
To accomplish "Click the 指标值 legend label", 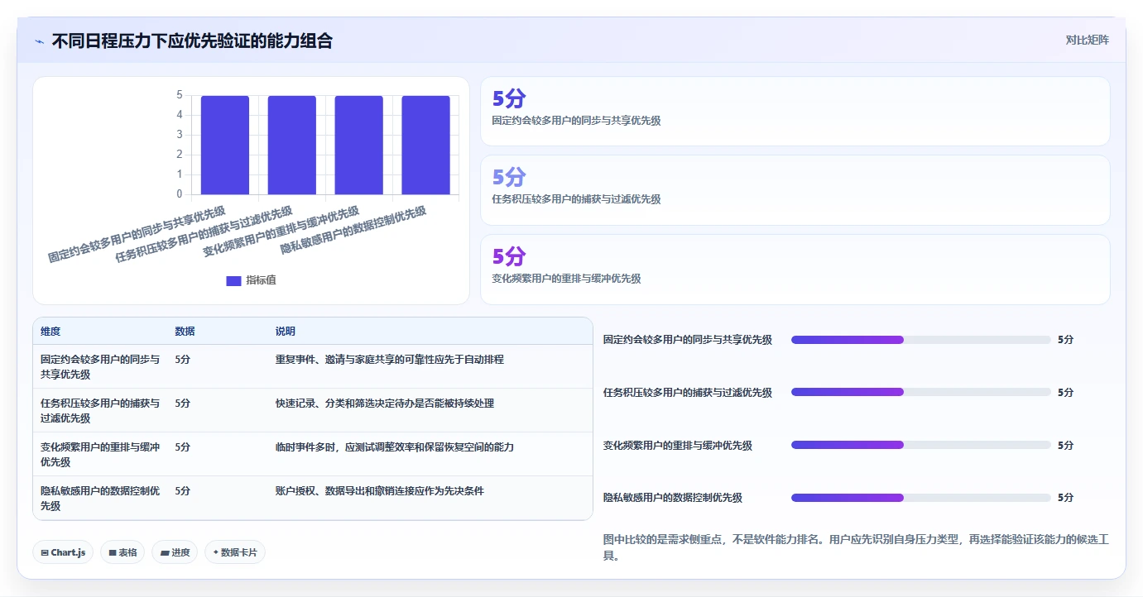I will pyautogui.click(x=261, y=280).
